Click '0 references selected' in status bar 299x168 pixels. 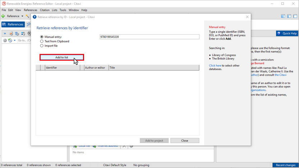point(68,165)
